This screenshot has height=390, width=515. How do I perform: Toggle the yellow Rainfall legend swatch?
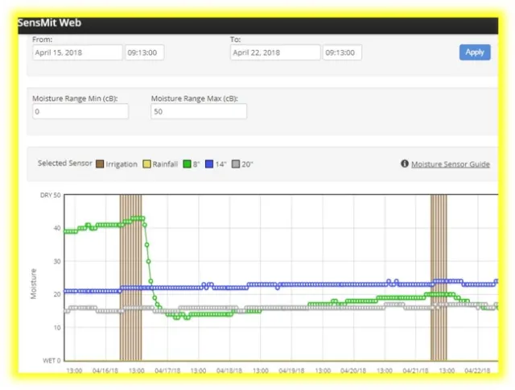click(x=146, y=164)
